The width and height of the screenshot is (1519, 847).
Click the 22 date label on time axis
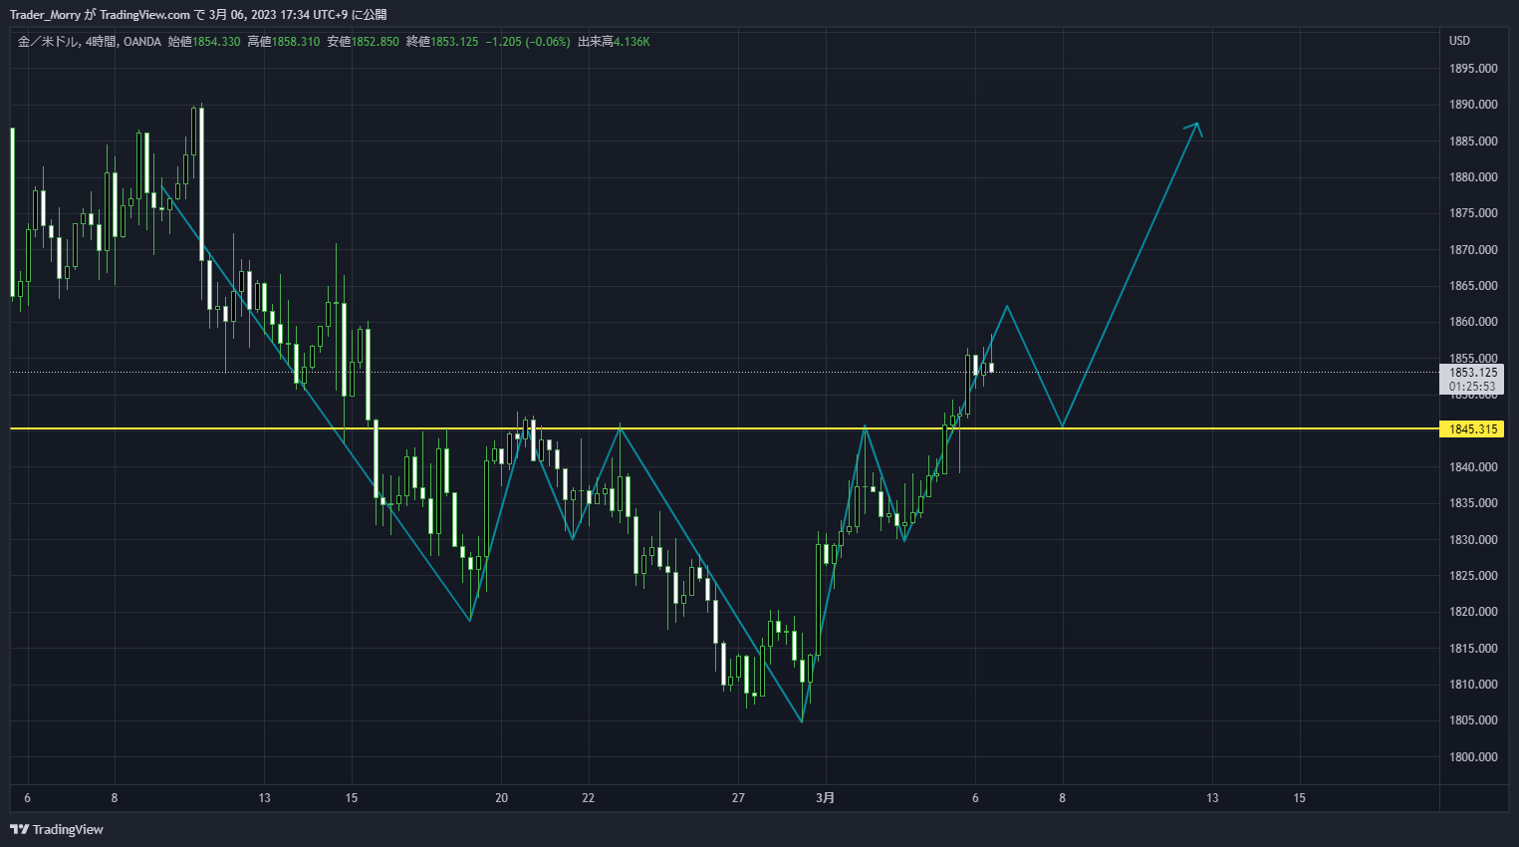(x=589, y=798)
